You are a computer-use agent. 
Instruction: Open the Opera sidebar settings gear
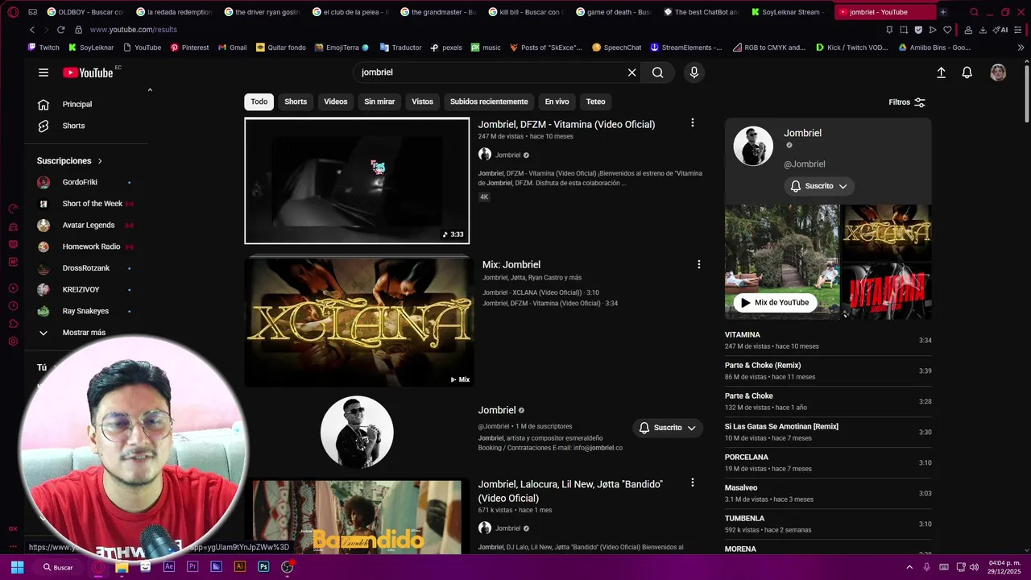[x=13, y=342]
